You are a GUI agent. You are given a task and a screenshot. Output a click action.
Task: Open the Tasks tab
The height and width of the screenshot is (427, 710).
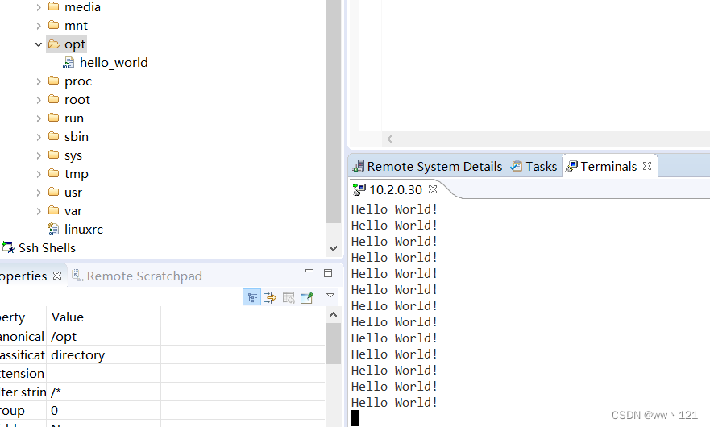(x=541, y=167)
